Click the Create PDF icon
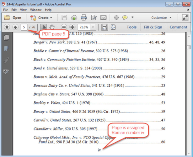Viewport: 193px width, 157px height. point(33,18)
